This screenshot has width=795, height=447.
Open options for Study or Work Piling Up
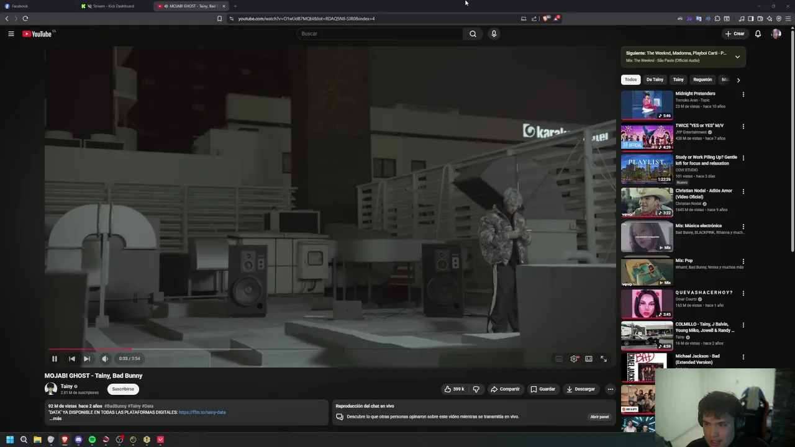click(x=743, y=158)
